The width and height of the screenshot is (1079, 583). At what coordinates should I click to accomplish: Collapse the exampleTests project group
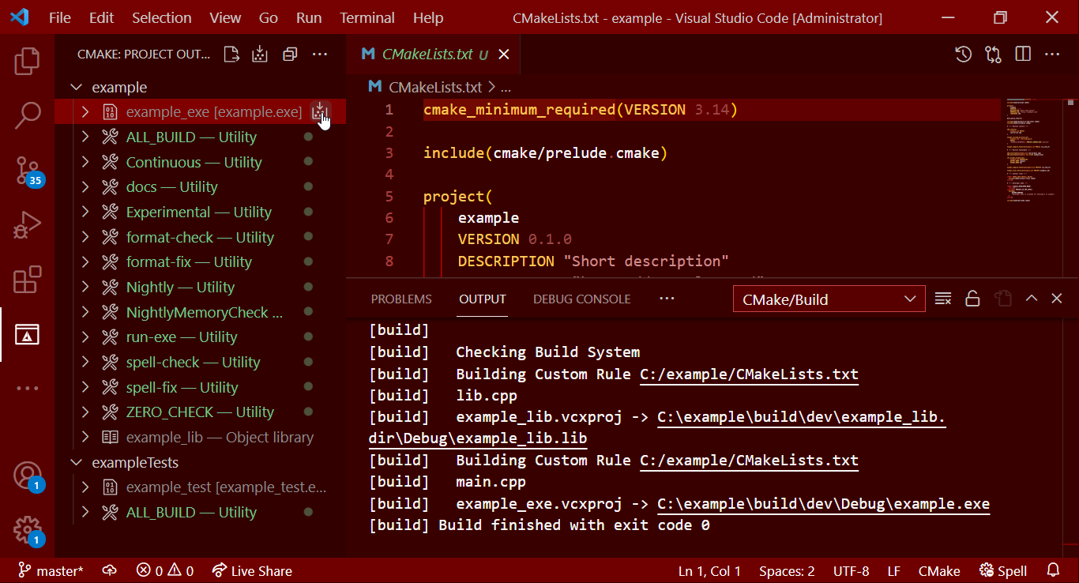76,461
